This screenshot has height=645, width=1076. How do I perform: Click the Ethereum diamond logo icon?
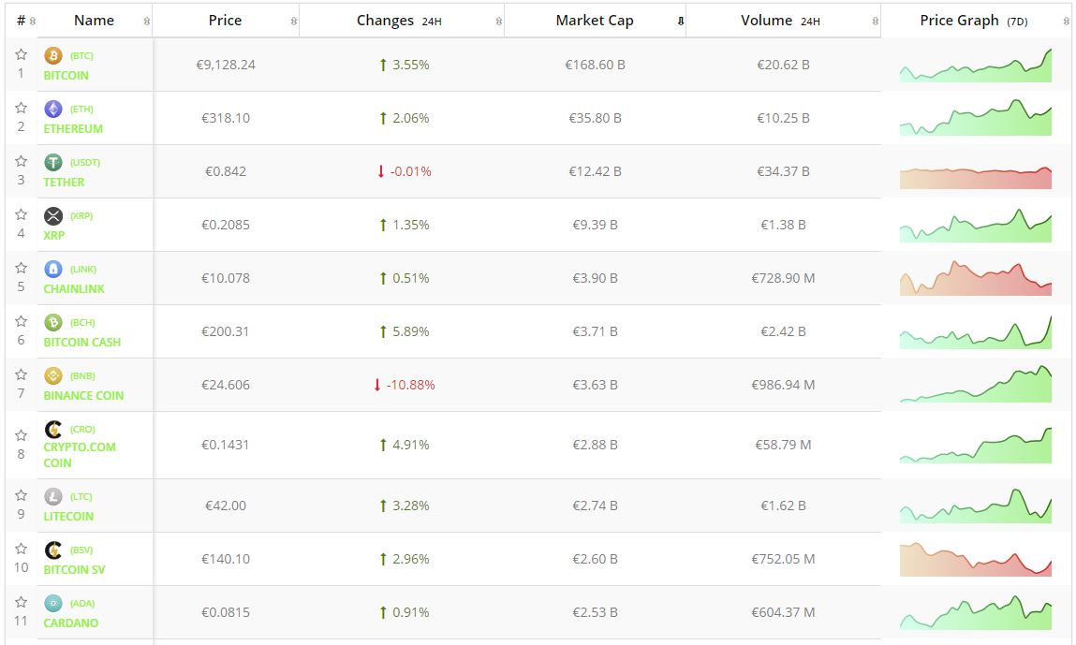[x=53, y=109]
